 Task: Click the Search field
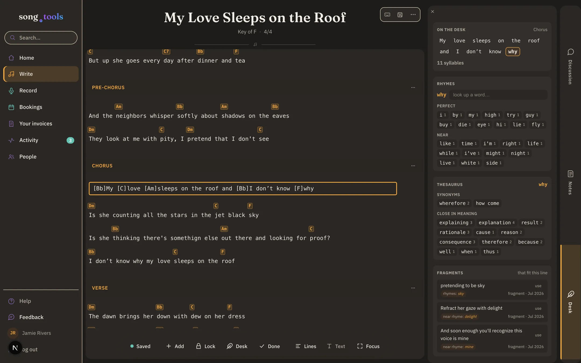click(x=41, y=38)
